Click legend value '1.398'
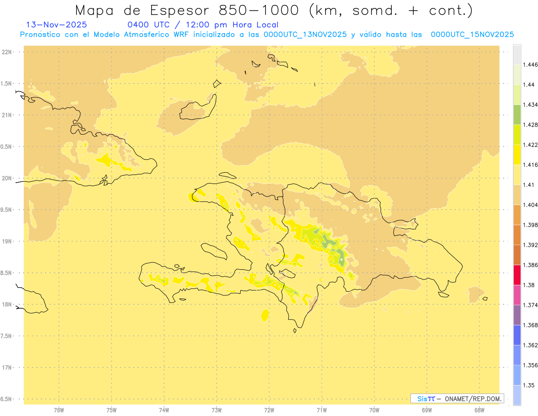538x416 pixels. point(530,225)
